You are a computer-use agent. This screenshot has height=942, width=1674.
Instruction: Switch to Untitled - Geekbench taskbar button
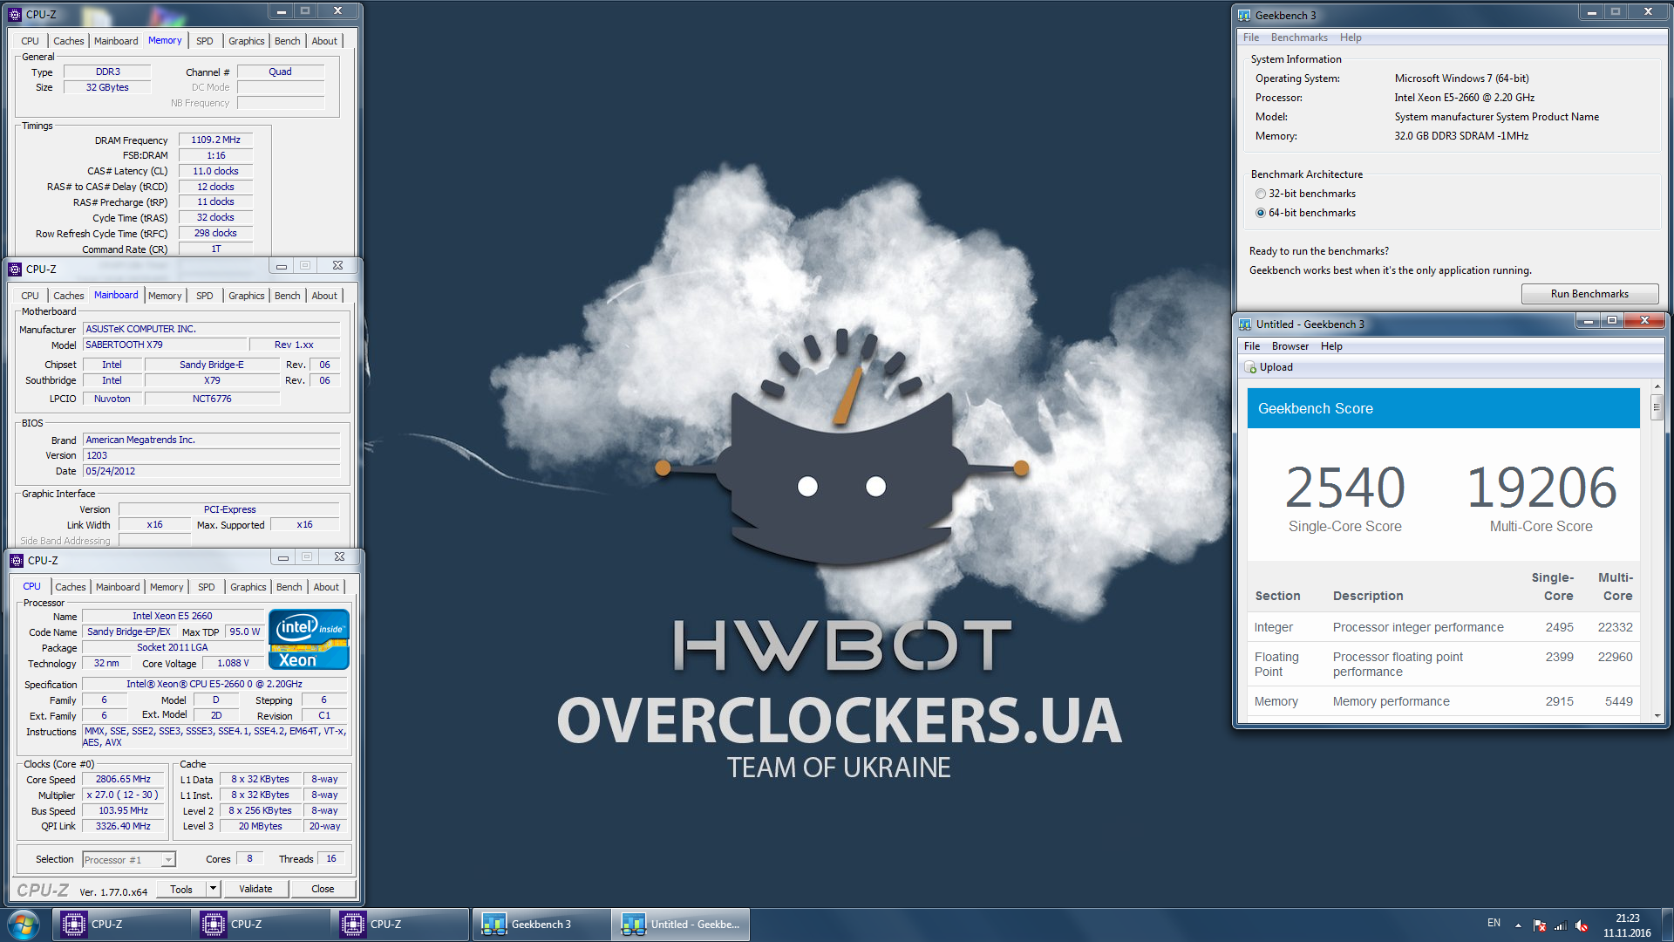coord(681,925)
